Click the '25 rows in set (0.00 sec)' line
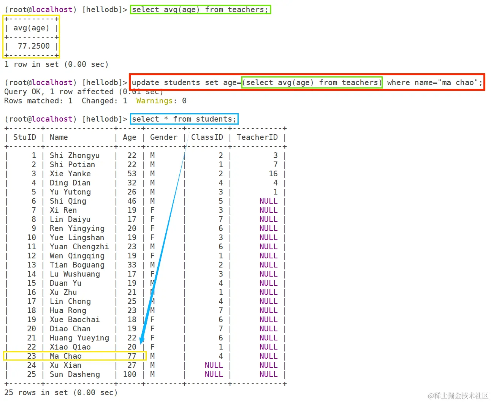491x402 pixels. (x=61, y=393)
